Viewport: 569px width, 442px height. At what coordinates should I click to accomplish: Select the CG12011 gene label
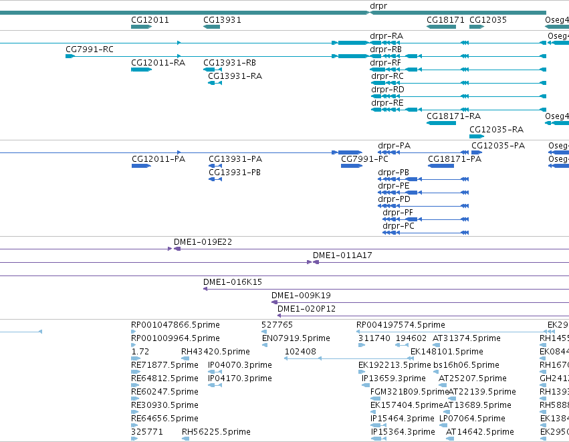click(x=150, y=20)
